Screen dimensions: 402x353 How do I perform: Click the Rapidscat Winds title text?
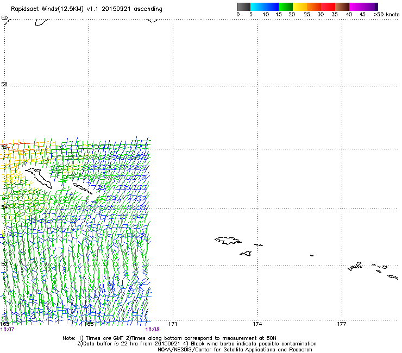pyautogui.click(x=86, y=9)
